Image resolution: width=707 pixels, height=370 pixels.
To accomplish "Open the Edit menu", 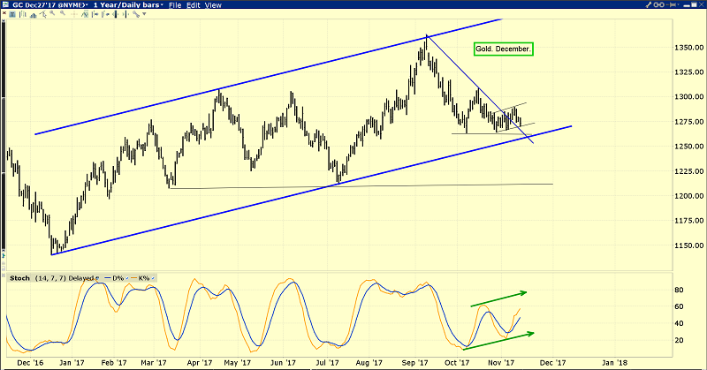I will pyautogui.click(x=194, y=5).
